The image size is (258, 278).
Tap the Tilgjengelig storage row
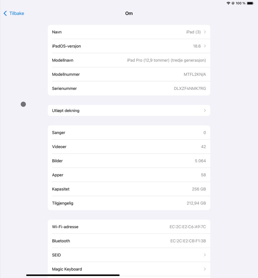pyautogui.click(x=129, y=203)
